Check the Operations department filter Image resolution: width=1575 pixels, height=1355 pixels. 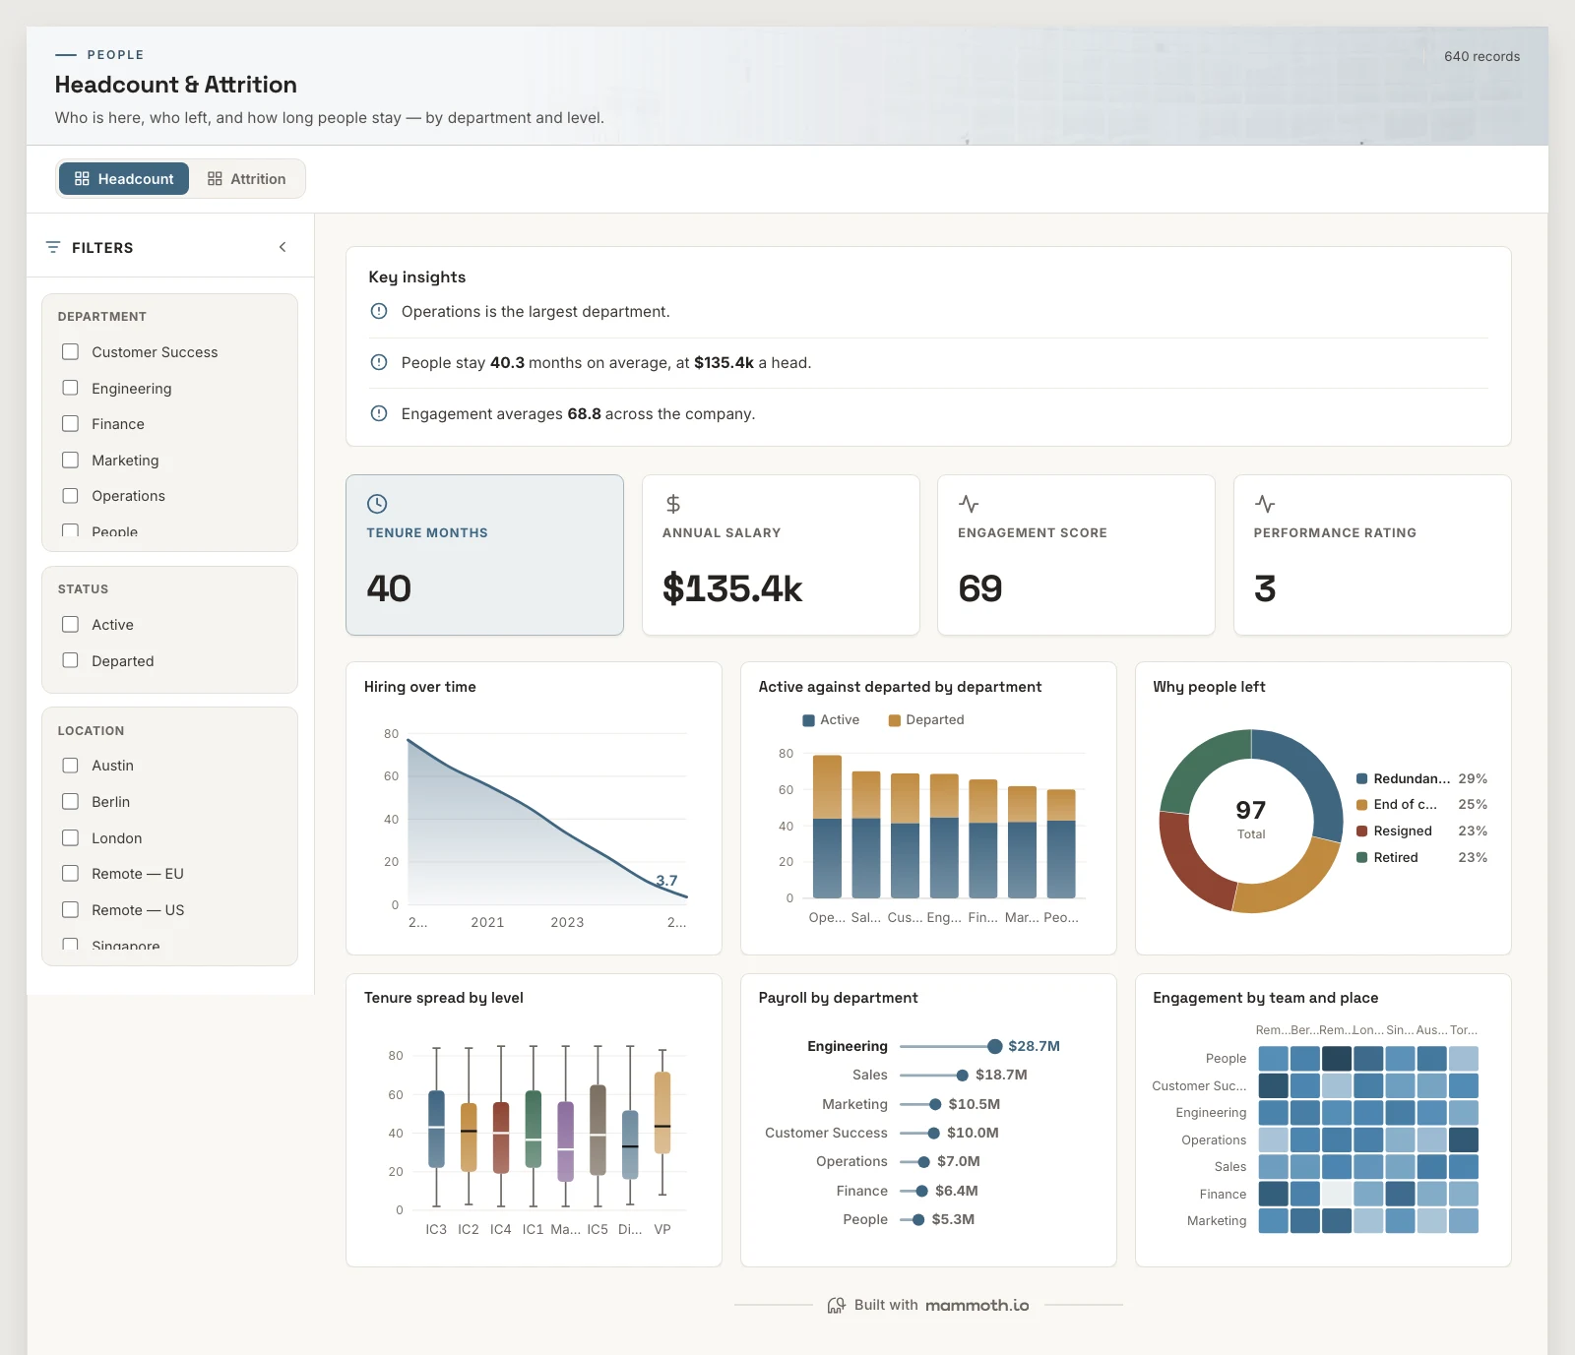(70, 495)
